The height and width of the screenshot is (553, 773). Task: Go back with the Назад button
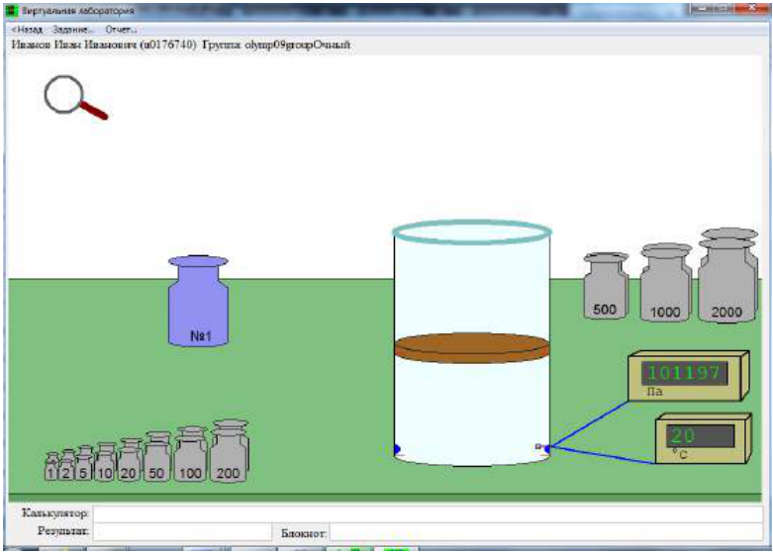(x=27, y=30)
